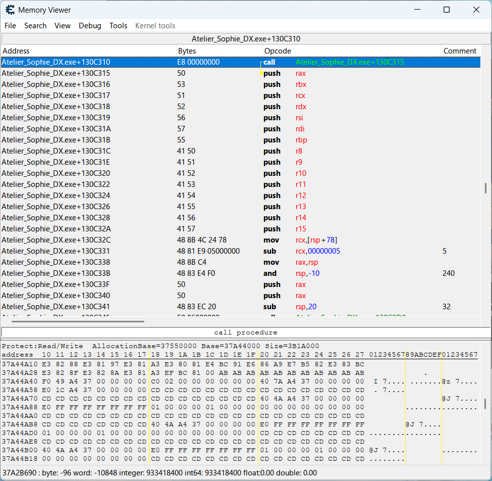Click the call target address link
Image resolution: width=492 pixels, height=481 pixels.
(x=350, y=62)
